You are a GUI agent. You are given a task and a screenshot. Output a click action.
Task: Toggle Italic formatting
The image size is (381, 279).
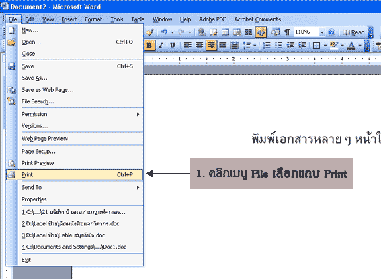[161, 45]
